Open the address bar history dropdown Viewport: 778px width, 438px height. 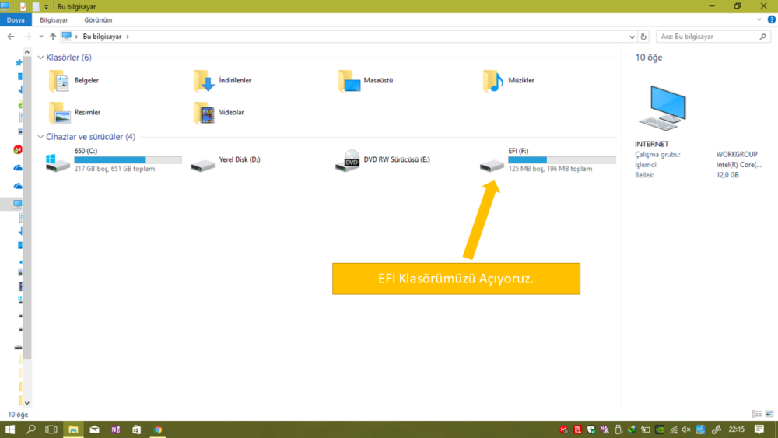coord(632,37)
